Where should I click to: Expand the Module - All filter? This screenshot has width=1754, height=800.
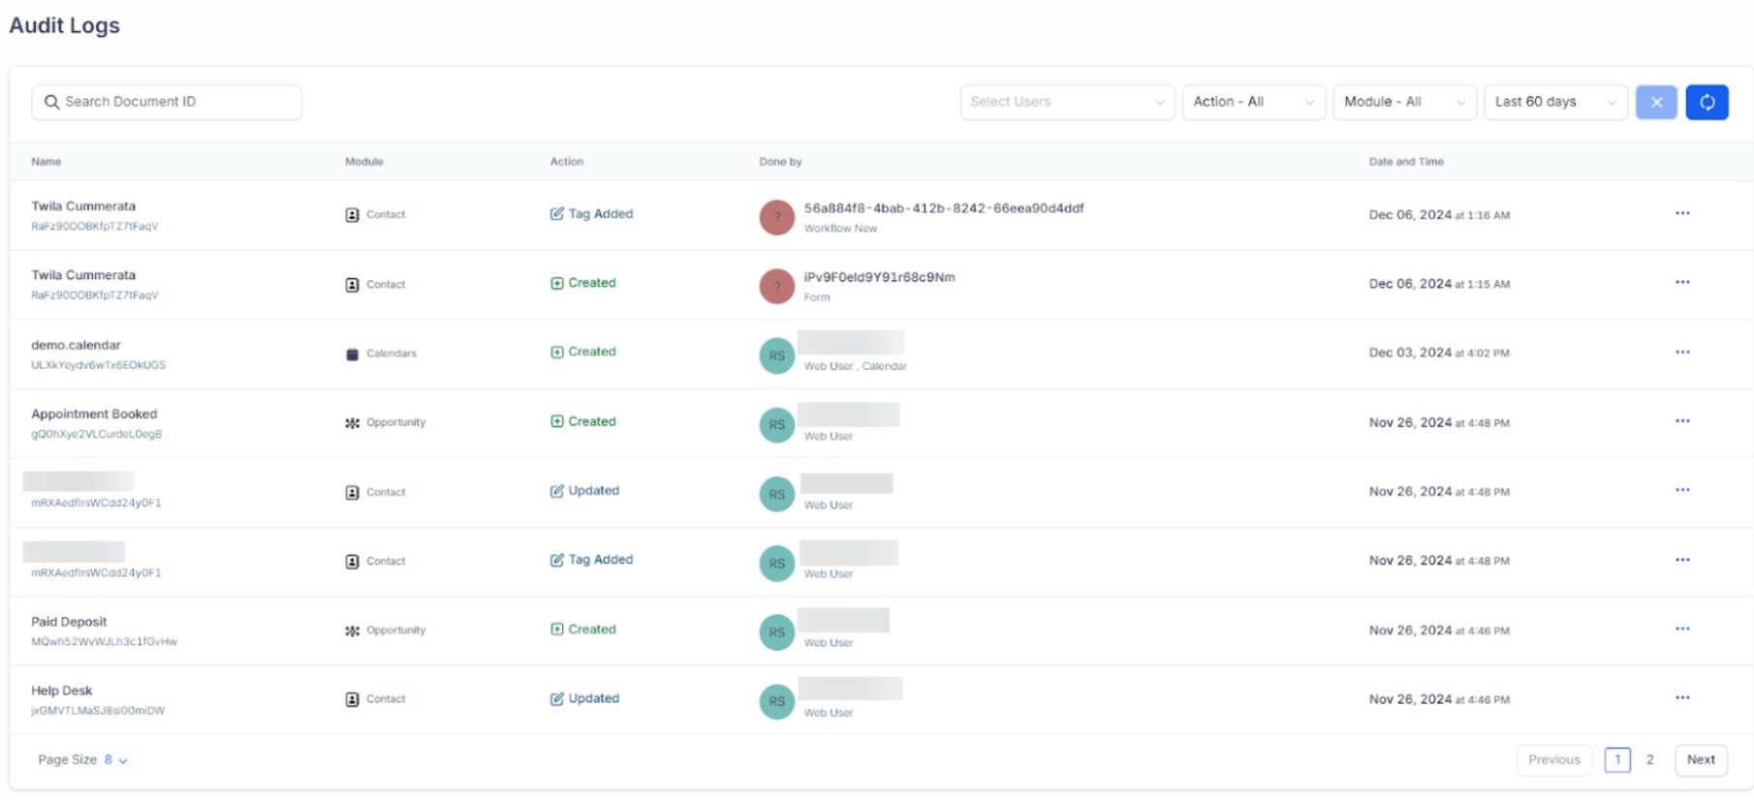click(1404, 103)
